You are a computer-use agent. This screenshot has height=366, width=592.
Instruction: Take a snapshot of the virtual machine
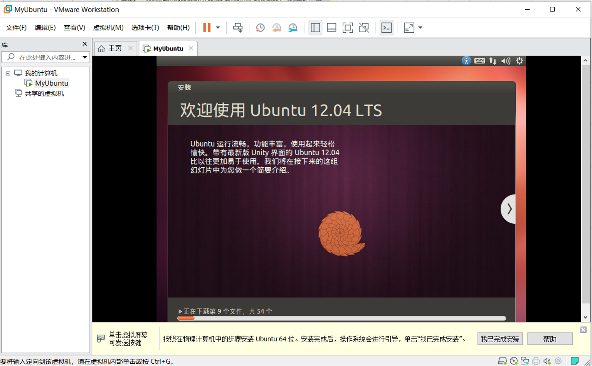[x=260, y=27]
